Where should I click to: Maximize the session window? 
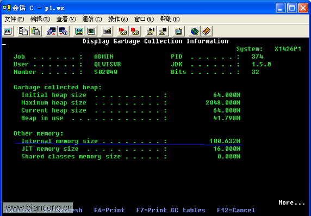click(x=292, y=8)
